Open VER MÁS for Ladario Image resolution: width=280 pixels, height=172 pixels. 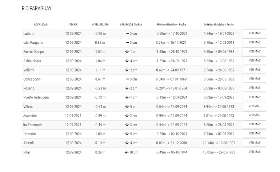254,33
